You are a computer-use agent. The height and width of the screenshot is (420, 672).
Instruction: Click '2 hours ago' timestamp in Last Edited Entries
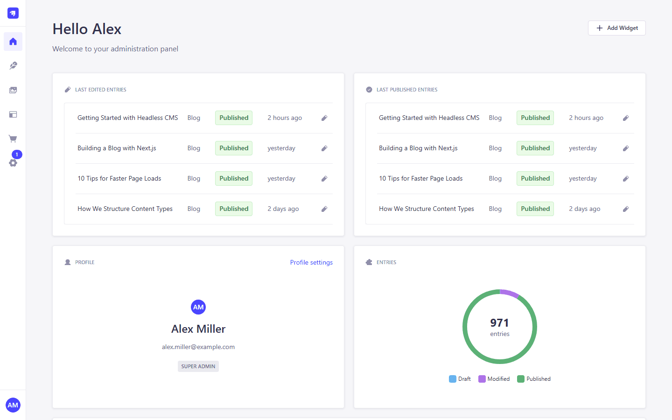(x=285, y=118)
